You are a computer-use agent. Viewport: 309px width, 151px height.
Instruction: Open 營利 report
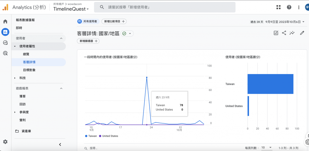click(22, 120)
